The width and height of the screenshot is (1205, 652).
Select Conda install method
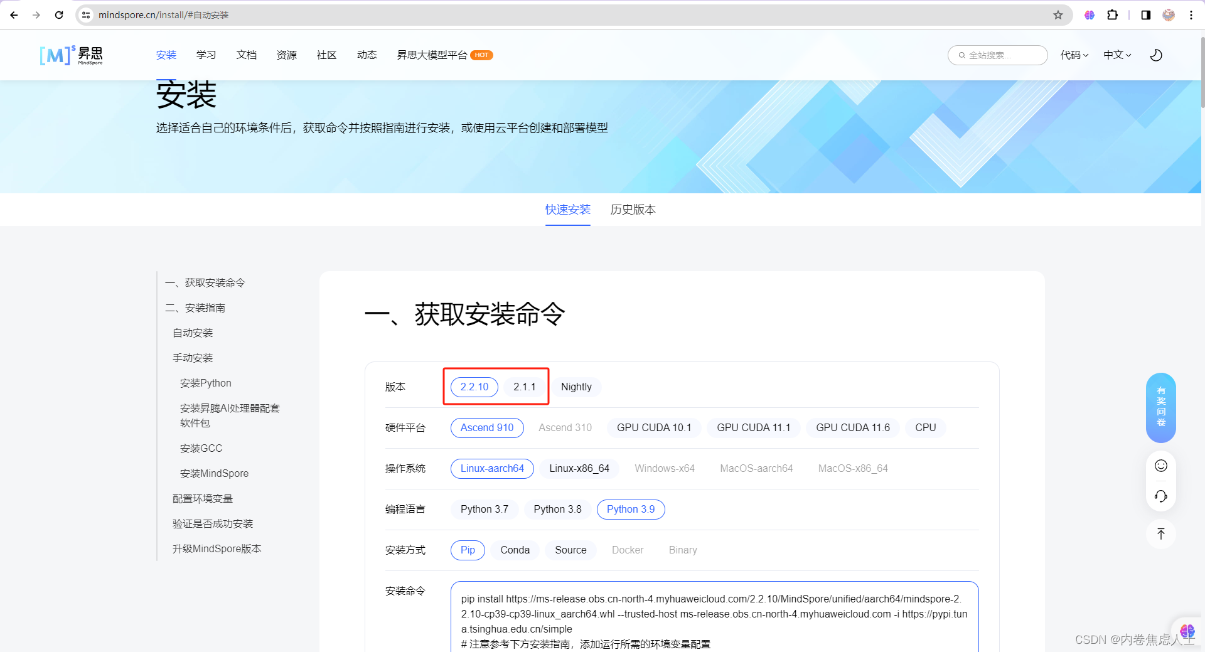click(515, 550)
